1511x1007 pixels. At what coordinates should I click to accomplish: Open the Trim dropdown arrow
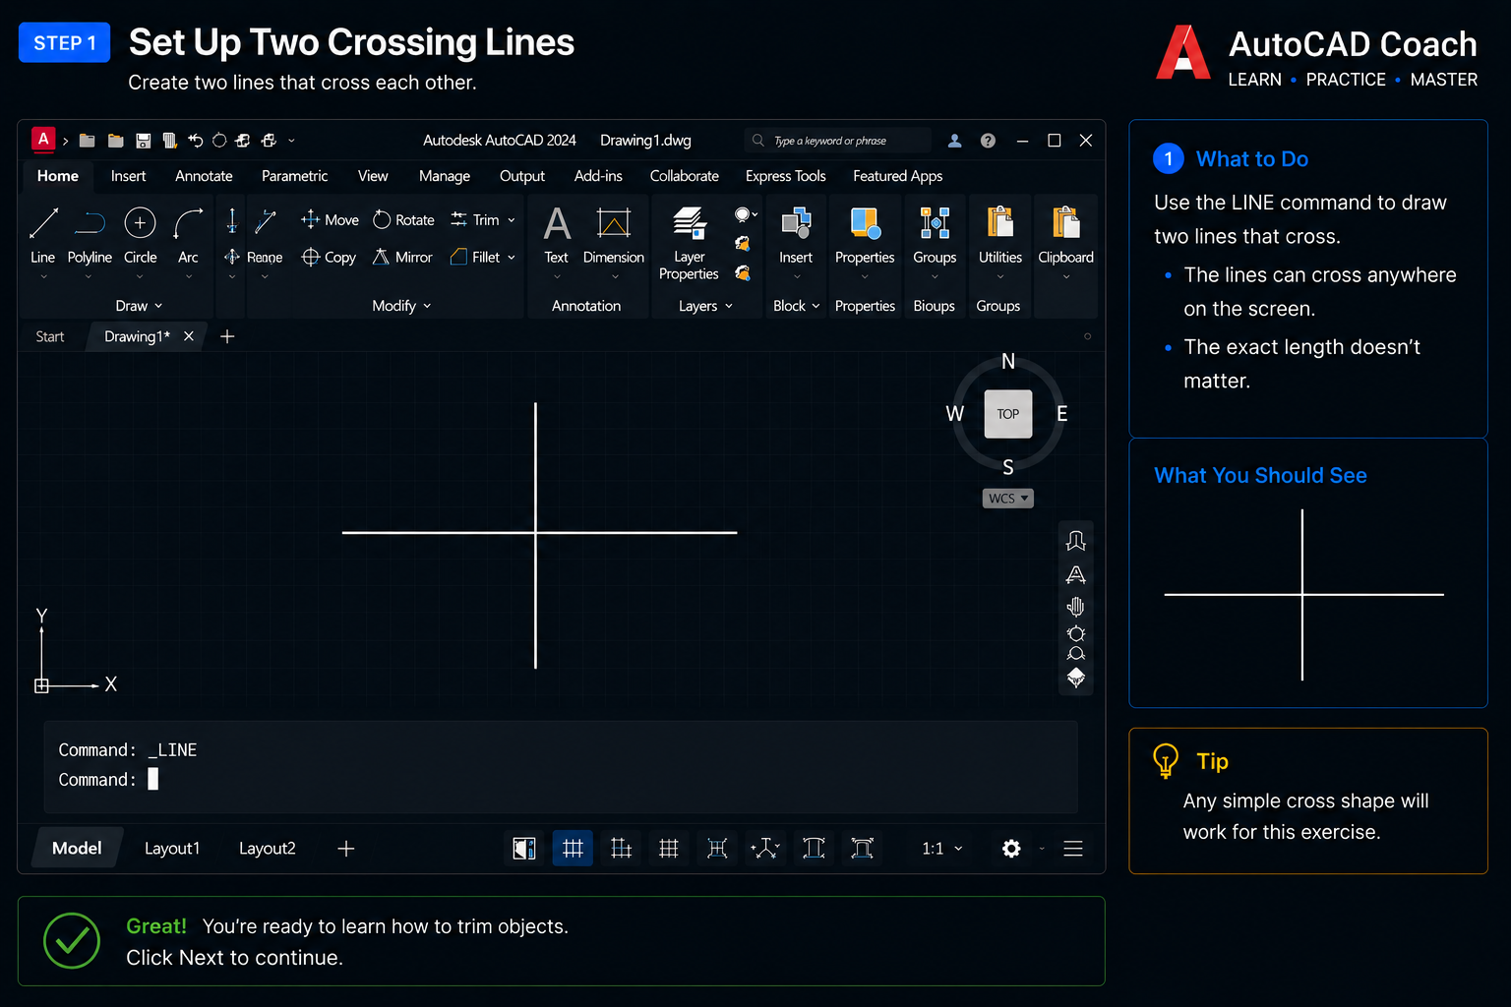(512, 220)
